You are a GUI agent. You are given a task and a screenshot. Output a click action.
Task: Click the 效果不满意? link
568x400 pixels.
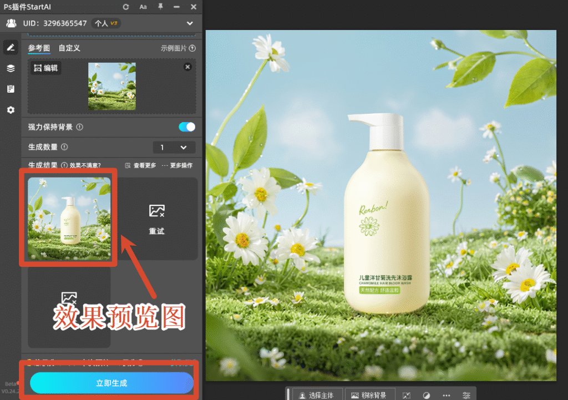pyautogui.click(x=85, y=165)
